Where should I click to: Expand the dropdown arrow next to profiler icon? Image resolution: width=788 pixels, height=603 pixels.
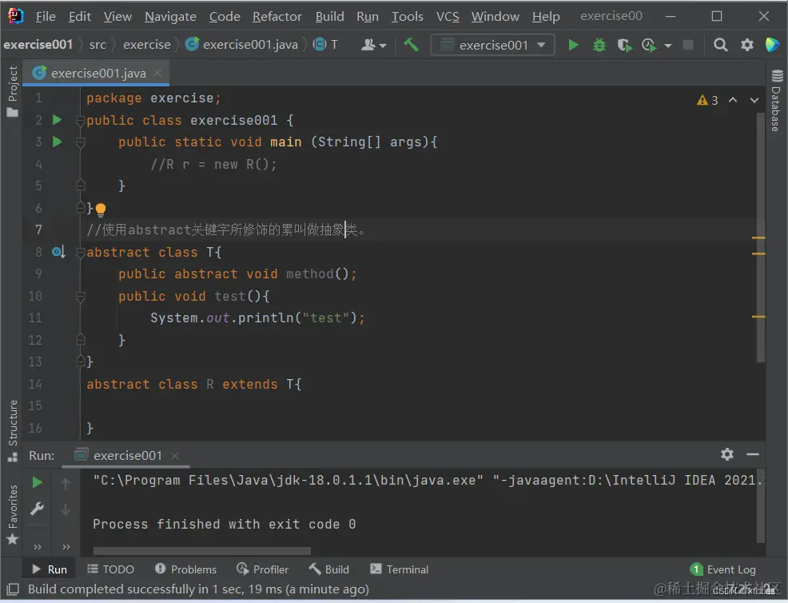click(668, 46)
